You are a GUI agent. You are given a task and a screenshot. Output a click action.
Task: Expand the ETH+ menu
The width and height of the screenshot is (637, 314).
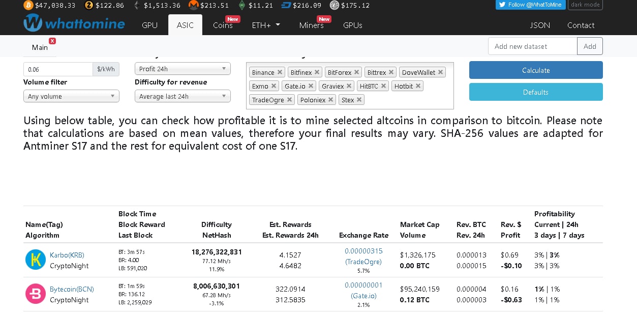(266, 25)
